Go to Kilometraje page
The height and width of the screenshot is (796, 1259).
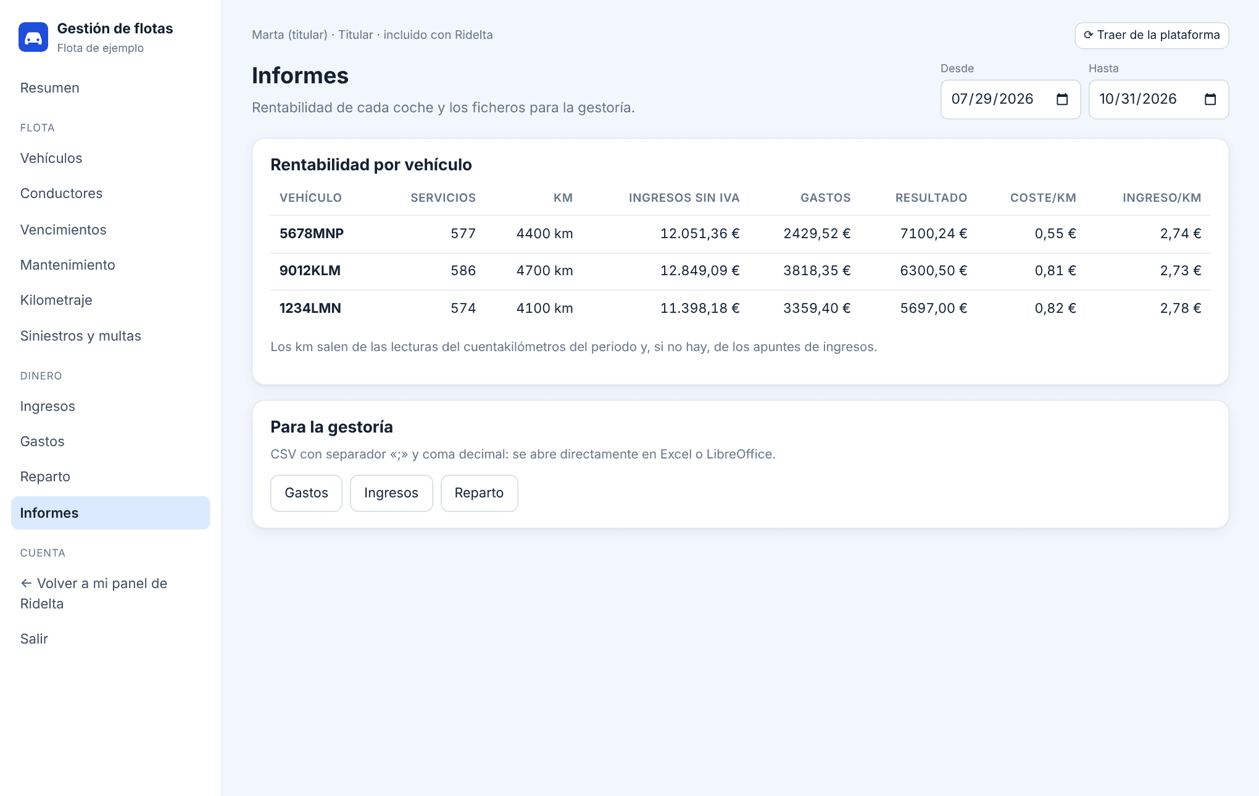pyautogui.click(x=110, y=300)
